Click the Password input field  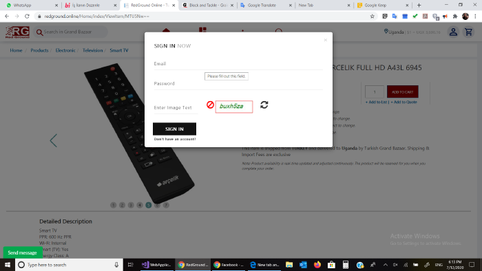point(238,83)
